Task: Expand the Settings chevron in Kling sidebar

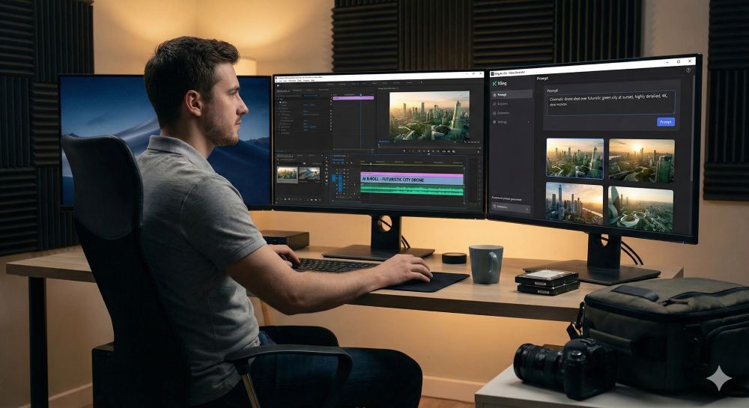Action: [529, 121]
